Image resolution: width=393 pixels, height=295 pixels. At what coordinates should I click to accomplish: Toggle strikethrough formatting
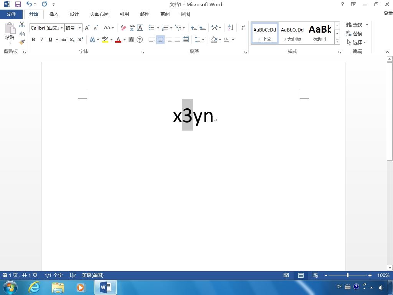pyautogui.click(x=64, y=40)
